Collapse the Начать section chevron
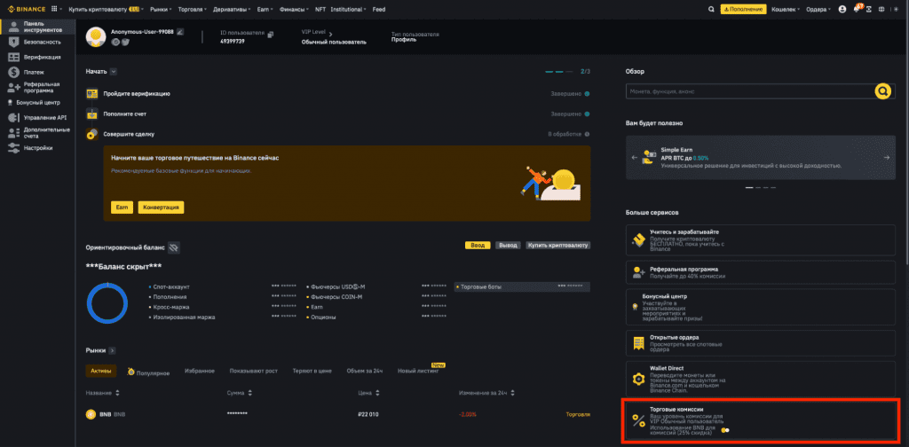This screenshot has width=909, height=447. coord(114,71)
